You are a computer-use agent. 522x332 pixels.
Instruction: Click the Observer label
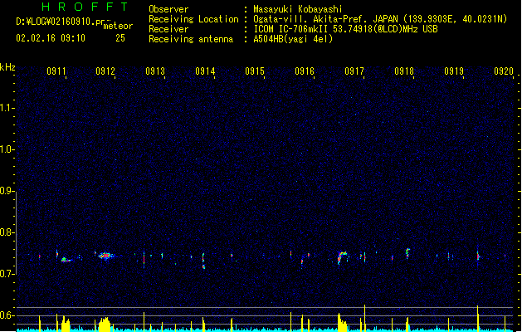click(168, 9)
